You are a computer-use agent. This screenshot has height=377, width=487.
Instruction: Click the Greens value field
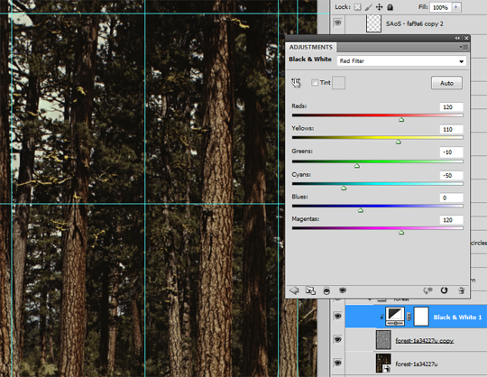pos(451,152)
